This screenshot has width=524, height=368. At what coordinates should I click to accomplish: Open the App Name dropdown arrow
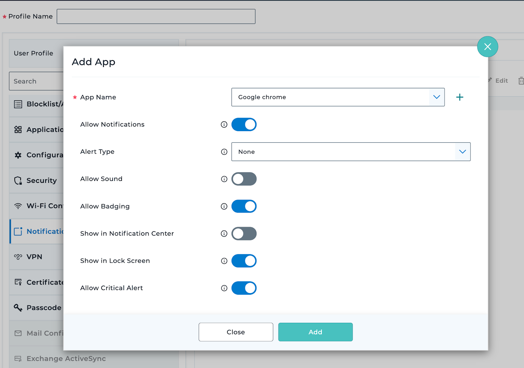437,97
